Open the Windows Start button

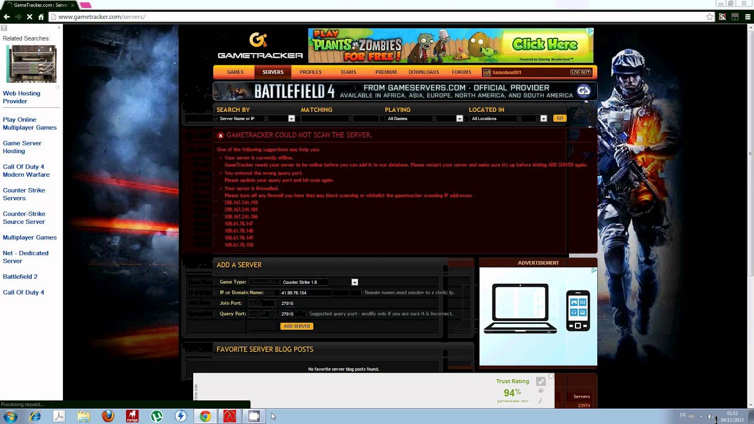(10, 416)
